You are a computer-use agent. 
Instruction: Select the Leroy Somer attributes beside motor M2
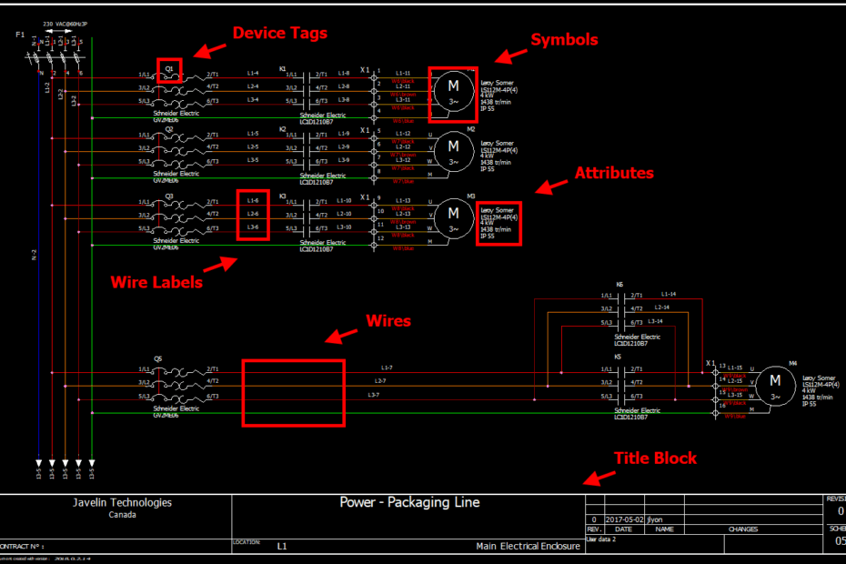pos(499,156)
